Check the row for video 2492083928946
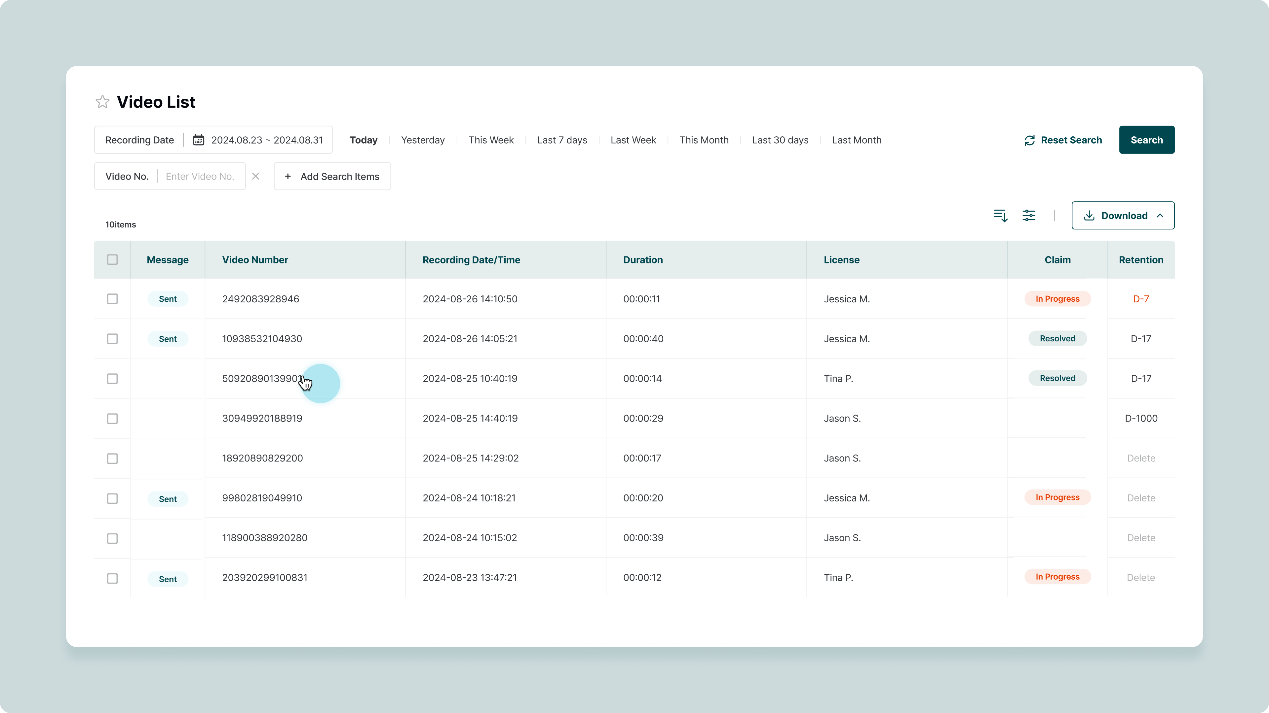1269x713 pixels. pyautogui.click(x=112, y=299)
